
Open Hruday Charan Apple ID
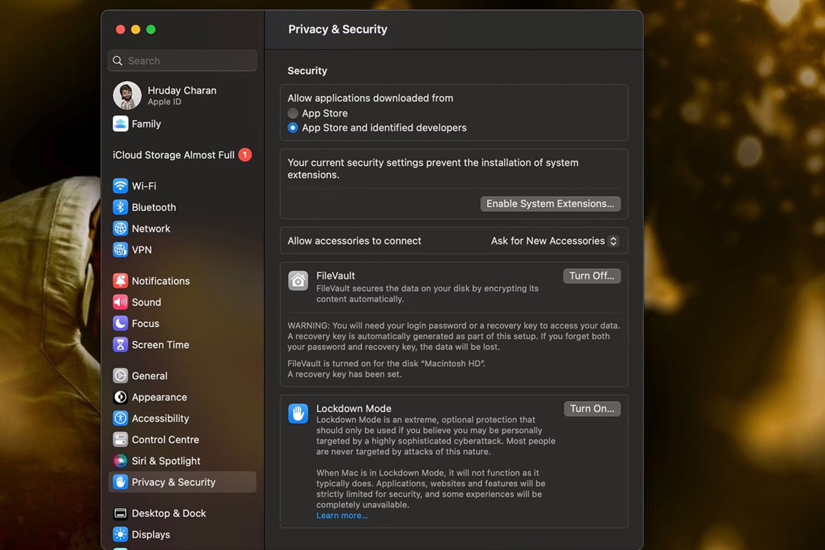tap(182, 95)
